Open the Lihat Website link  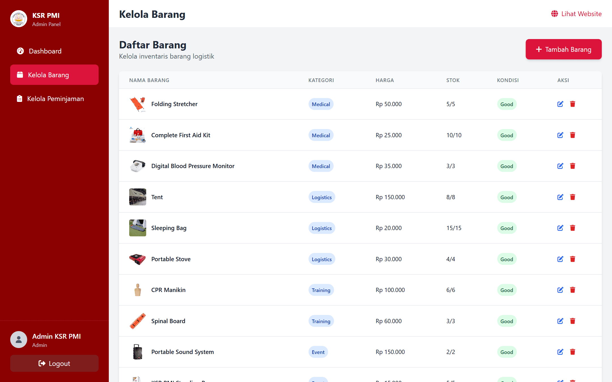576,14
